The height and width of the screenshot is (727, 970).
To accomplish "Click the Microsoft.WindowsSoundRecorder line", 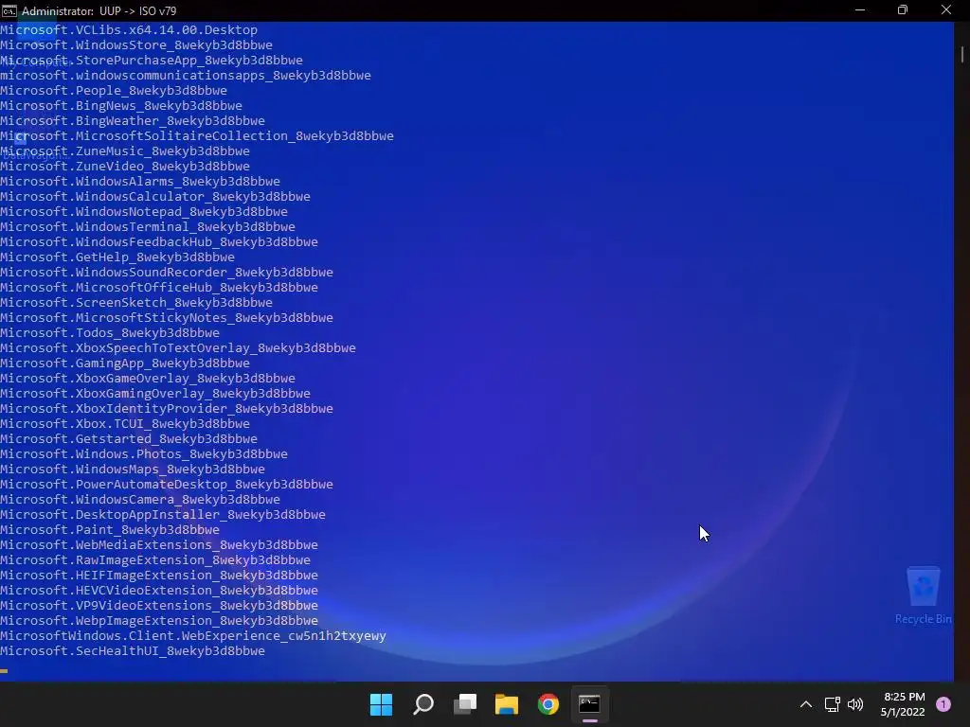I will click(x=167, y=272).
